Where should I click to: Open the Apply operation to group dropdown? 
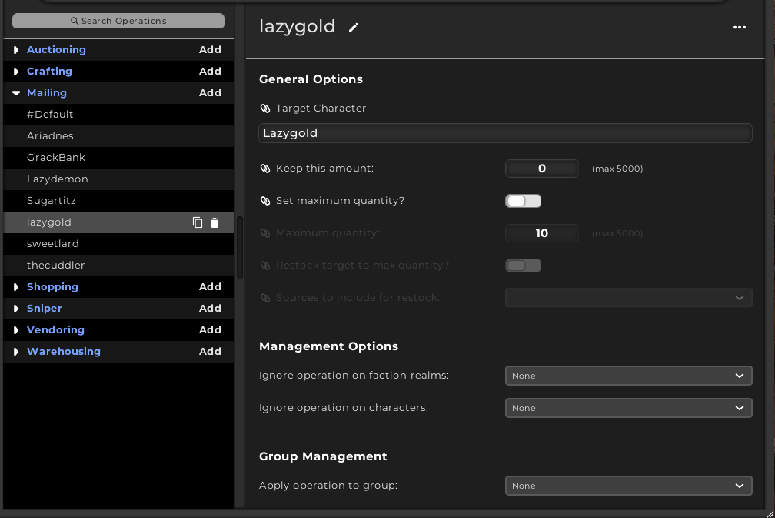(x=629, y=486)
